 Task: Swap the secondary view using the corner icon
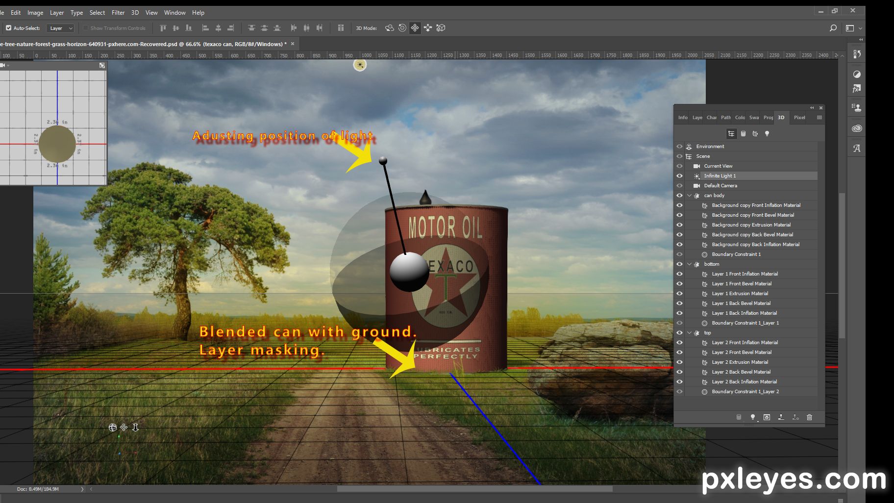click(102, 65)
